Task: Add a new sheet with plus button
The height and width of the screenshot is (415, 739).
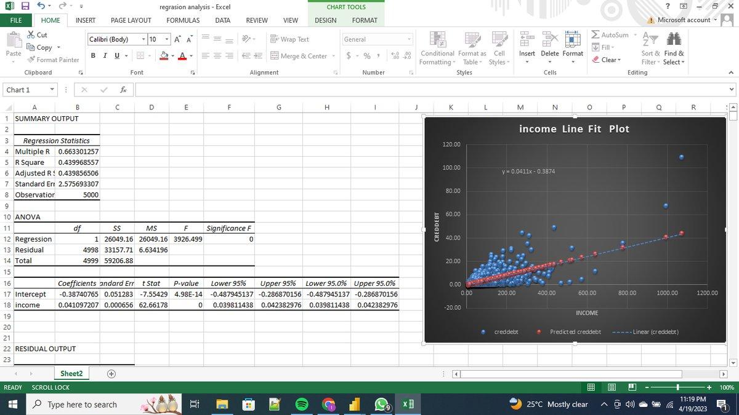Action: (x=112, y=373)
